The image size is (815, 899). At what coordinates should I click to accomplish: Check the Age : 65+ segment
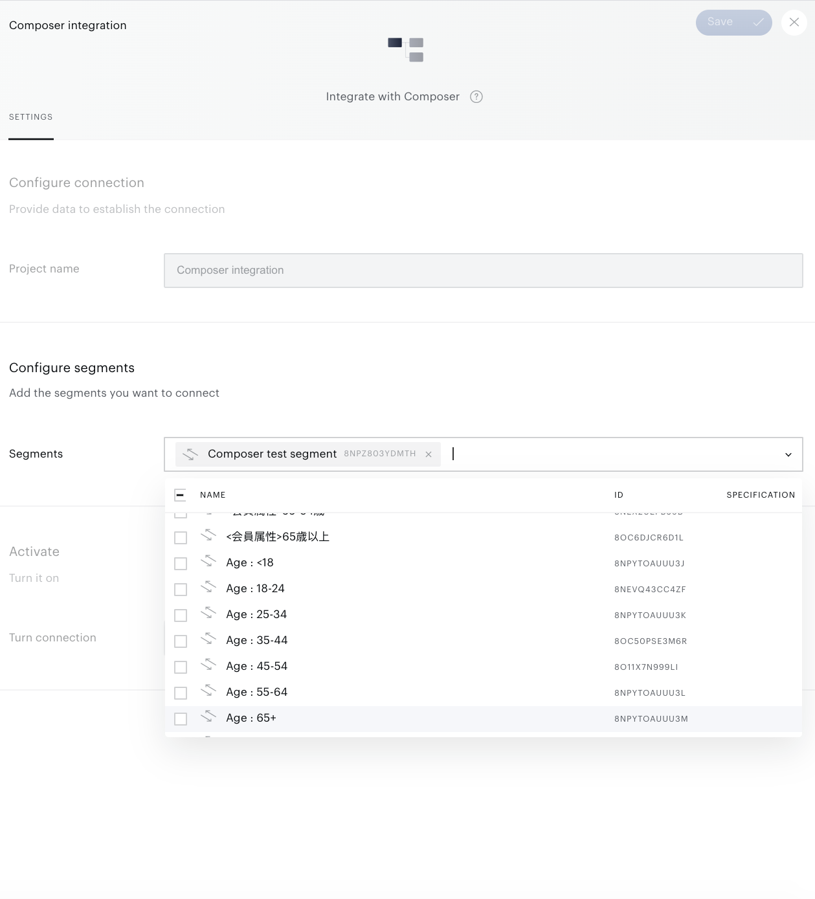tap(181, 719)
